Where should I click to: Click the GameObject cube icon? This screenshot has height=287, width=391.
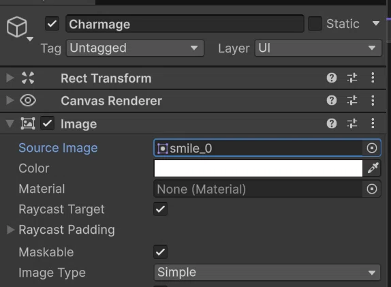coord(17,27)
